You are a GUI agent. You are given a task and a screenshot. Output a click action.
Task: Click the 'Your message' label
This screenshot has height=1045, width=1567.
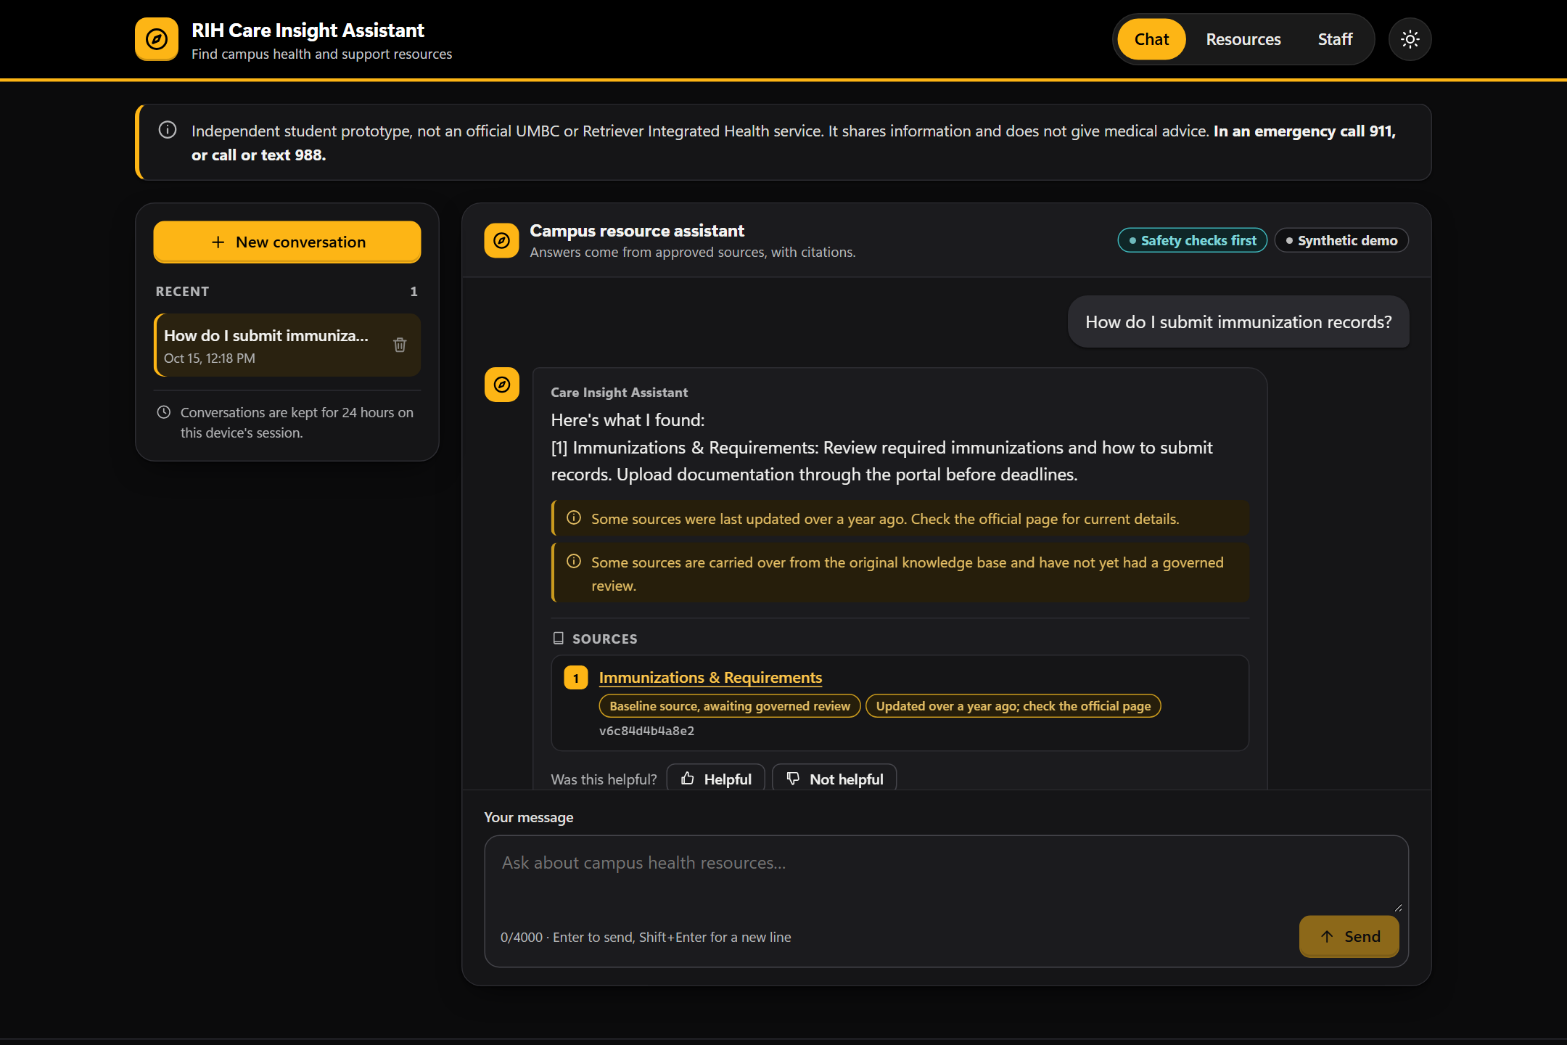[x=529, y=817]
